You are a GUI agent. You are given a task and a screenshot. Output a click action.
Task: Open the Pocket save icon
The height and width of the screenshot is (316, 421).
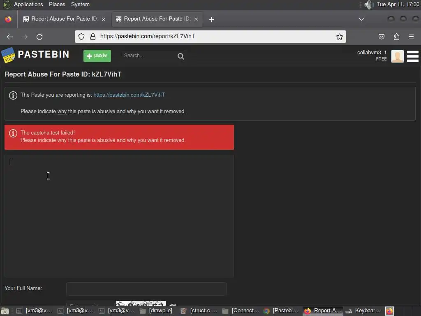coord(381,37)
